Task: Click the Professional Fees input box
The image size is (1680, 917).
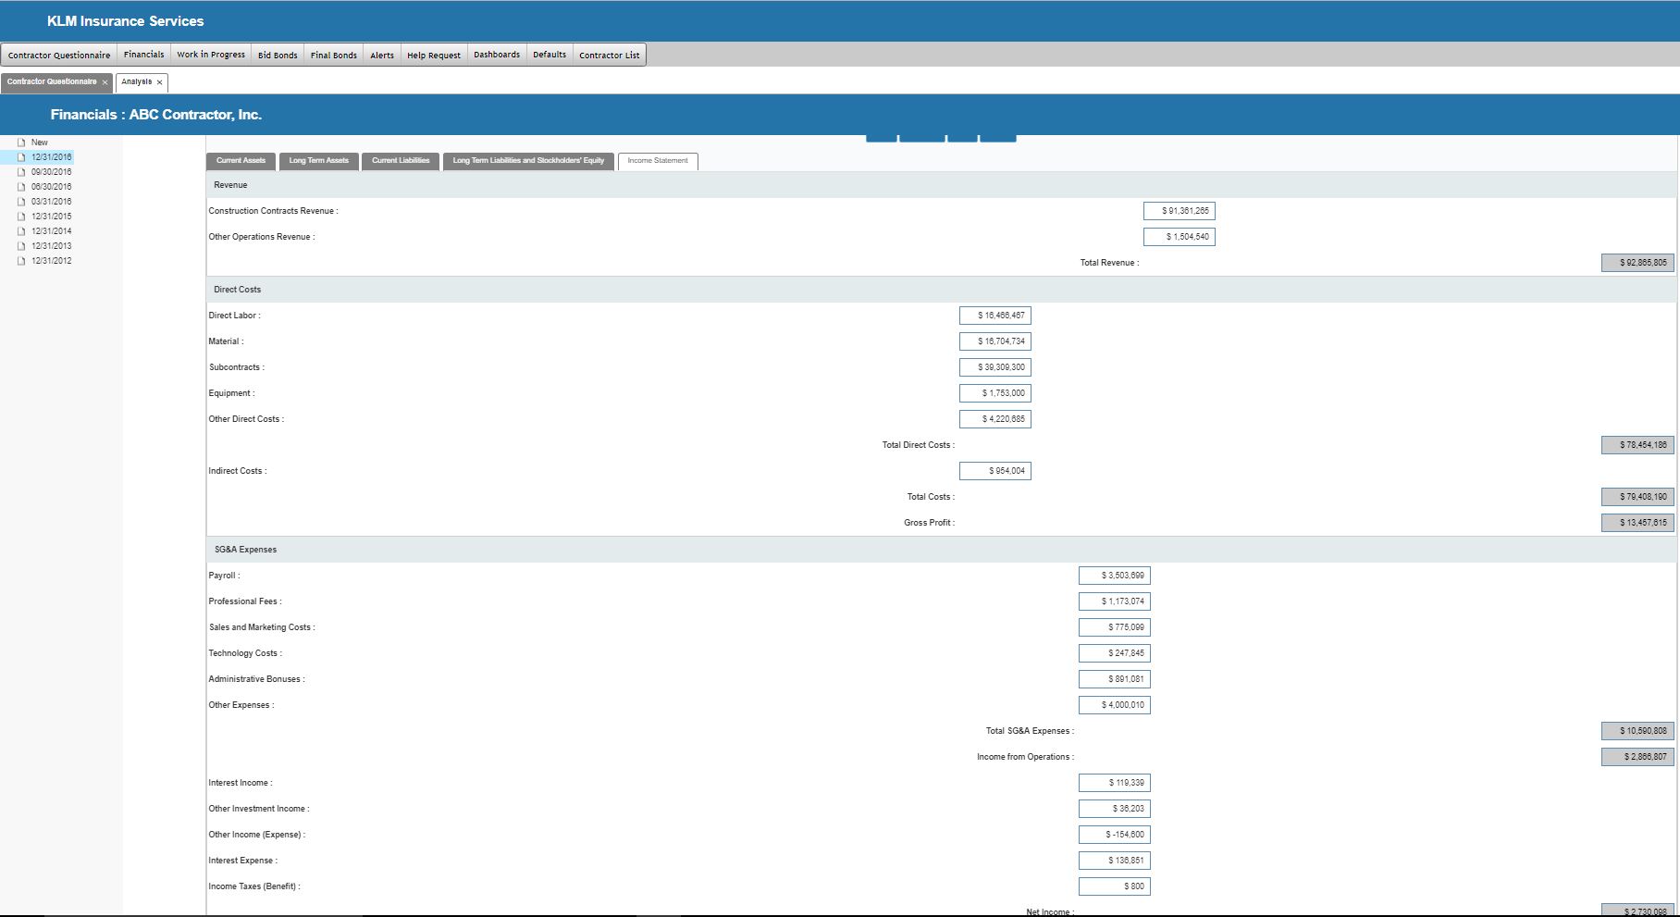Action: pyautogui.click(x=1114, y=601)
